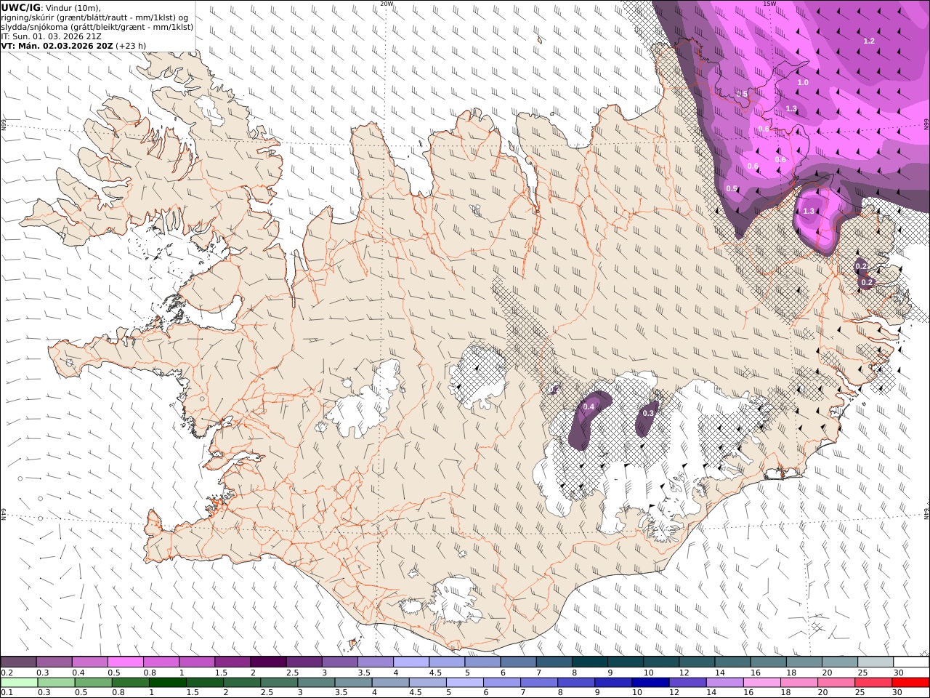Pick the top-row swatch labeled 14
930x698 pixels.
(x=732, y=662)
